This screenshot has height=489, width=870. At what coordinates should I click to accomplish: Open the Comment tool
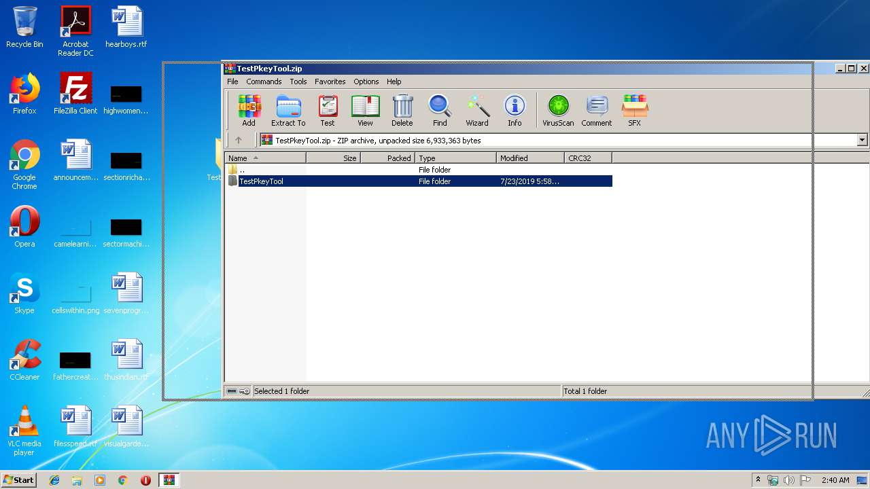[x=597, y=111]
